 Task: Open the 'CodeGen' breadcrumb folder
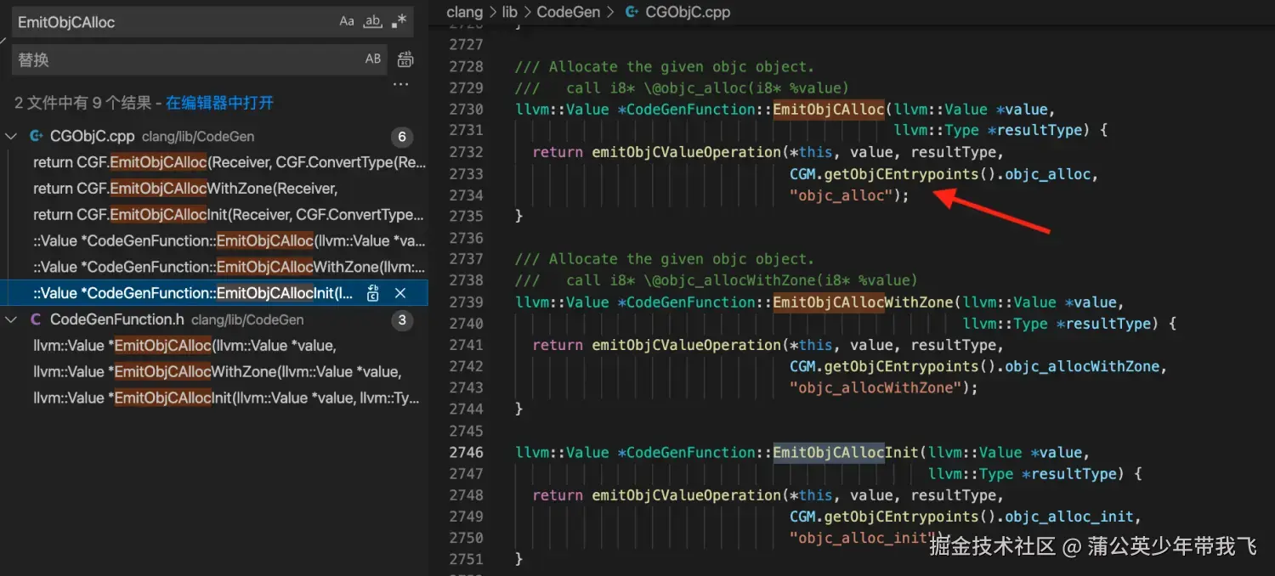coord(568,12)
